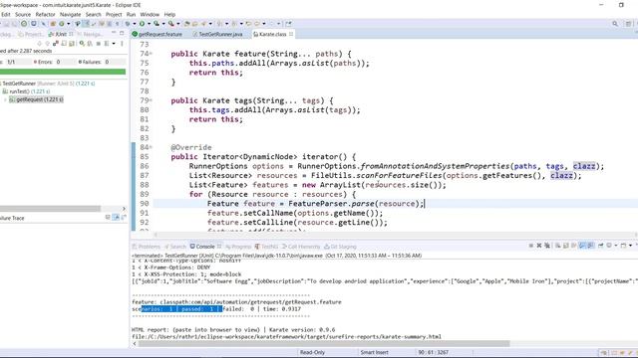The image size is (638, 358).
Task: Click the Search magnifier in main toolbar
Action: [x=615, y=24]
